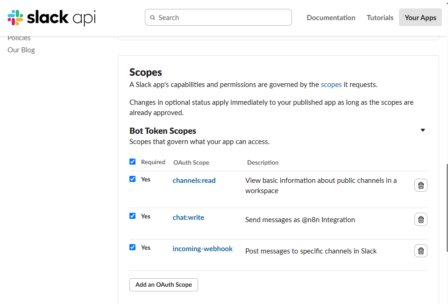Click the search magnifier icon
Viewport: 448px width, 304px height.
coord(153,18)
